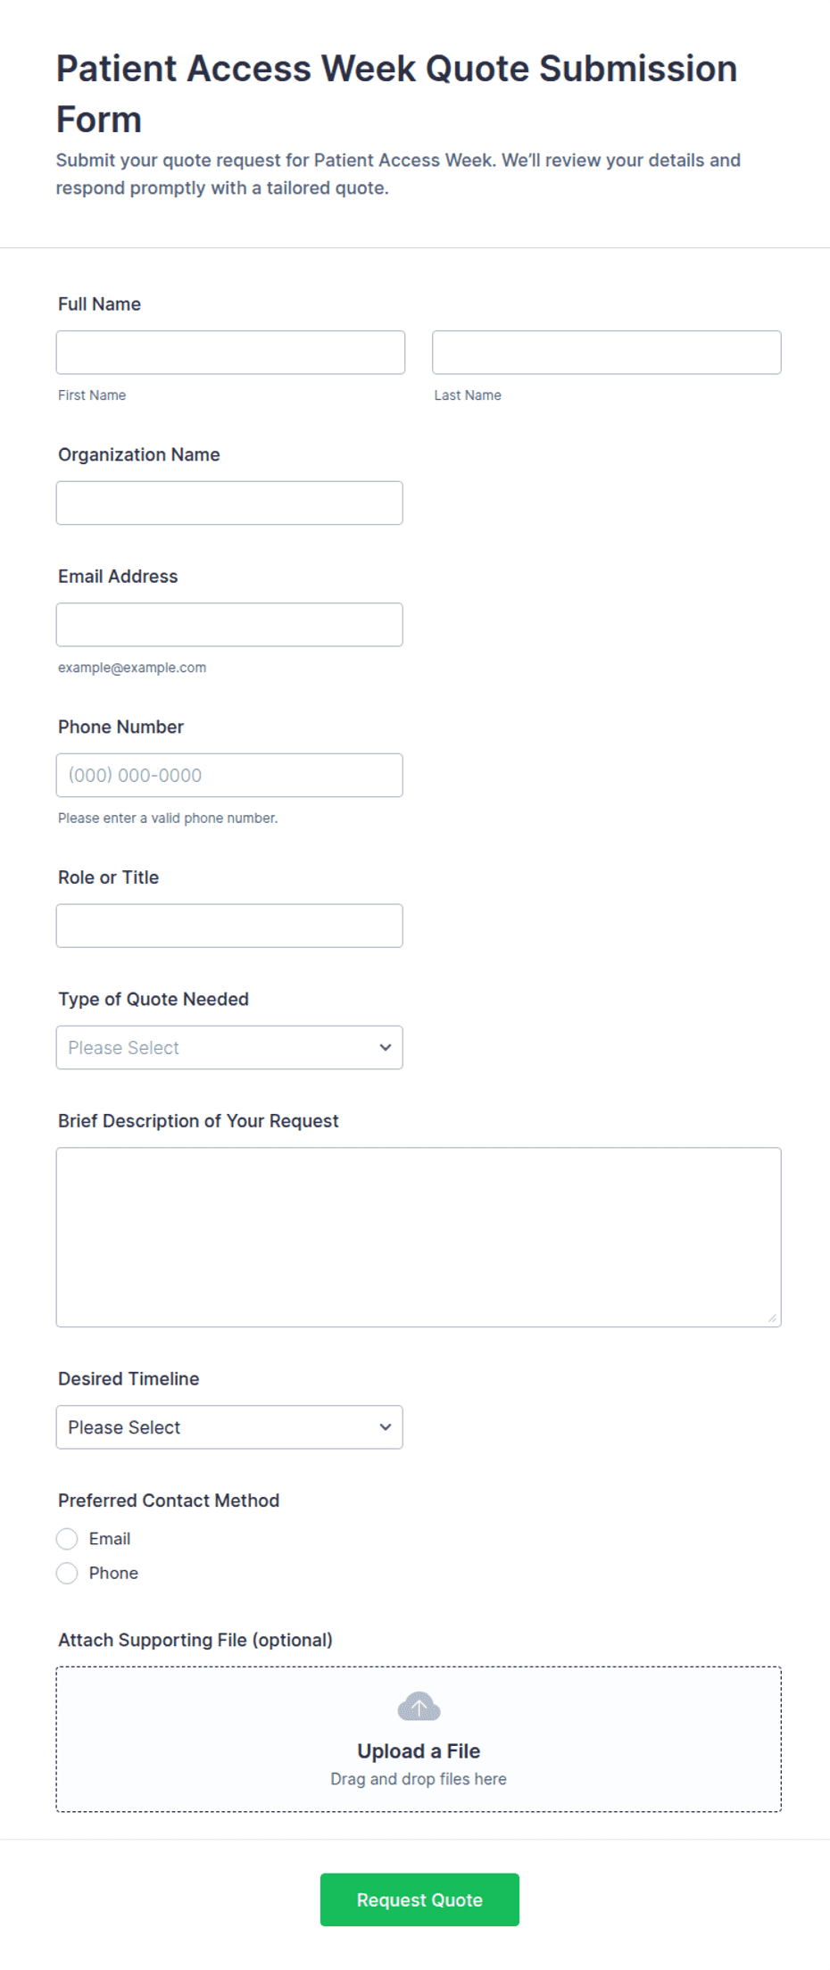Select the Email contact radio button

[x=67, y=1538]
